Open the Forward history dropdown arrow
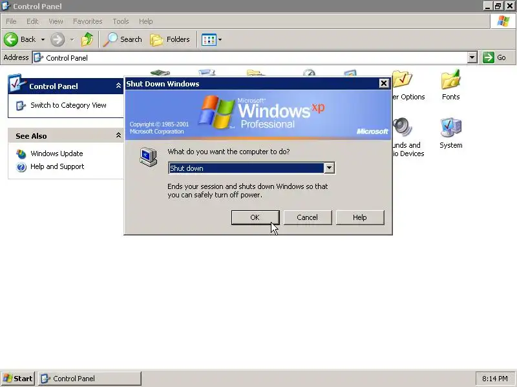 point(72,39)
